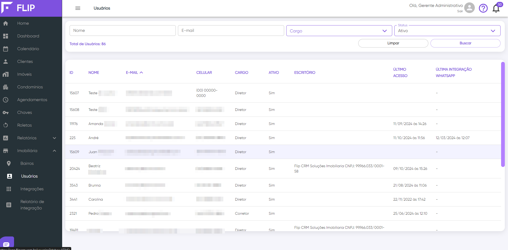Viewport: 508px width, 250px height.
Task: Click the Buscar button
Action: [x=465, y=43]
